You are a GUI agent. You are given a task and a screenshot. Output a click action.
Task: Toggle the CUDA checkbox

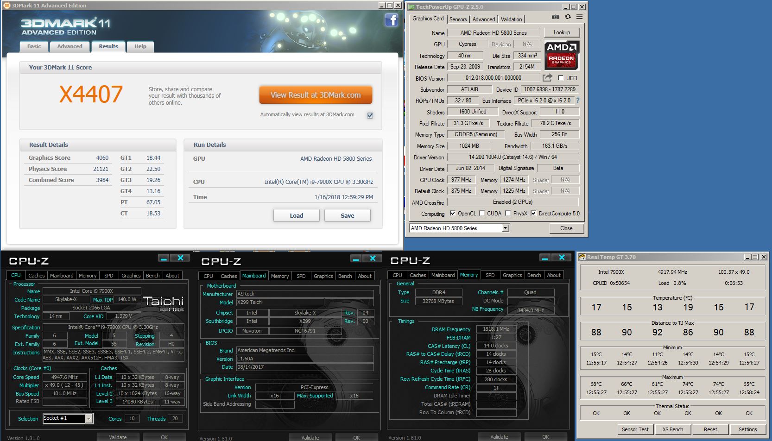point(482,214)
